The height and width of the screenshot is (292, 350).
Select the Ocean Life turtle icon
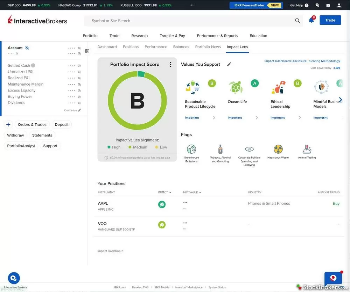coord(236,87)
